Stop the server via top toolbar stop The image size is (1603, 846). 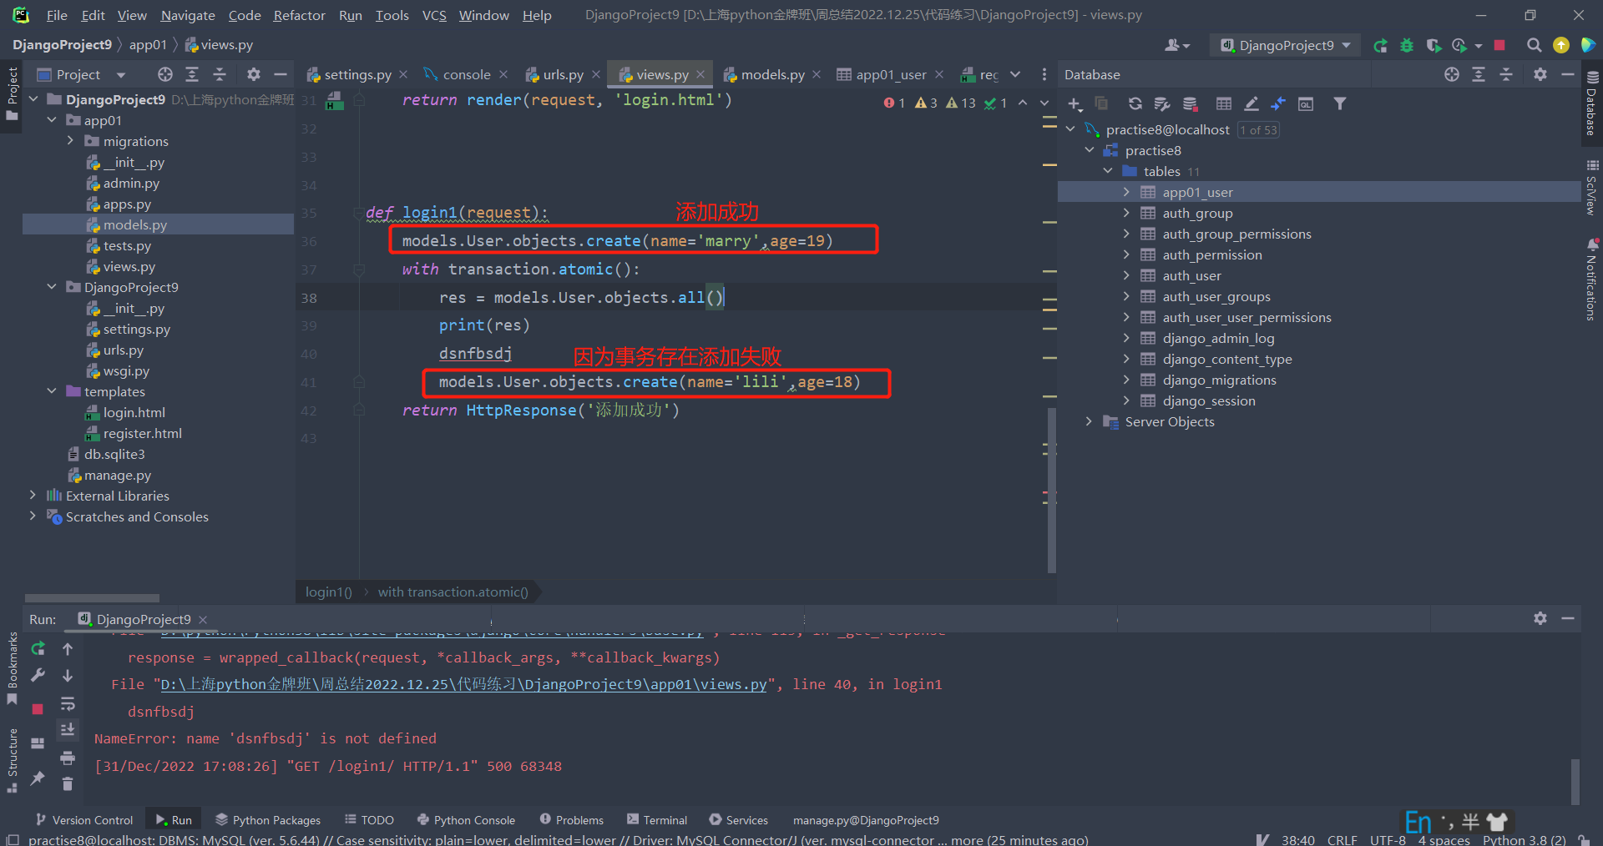tap(1499, 45)
